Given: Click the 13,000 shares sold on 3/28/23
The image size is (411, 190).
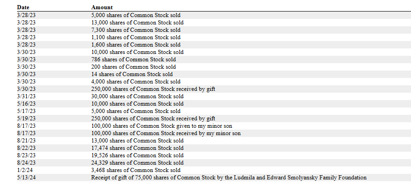Looking at the screenshot, I should click(x=137, y=23).
